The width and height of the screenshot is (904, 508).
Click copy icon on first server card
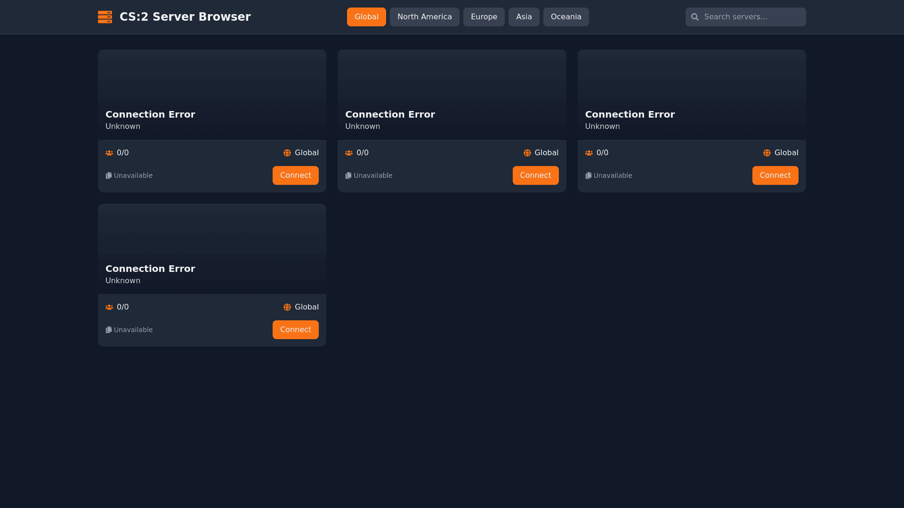[109, 175]
